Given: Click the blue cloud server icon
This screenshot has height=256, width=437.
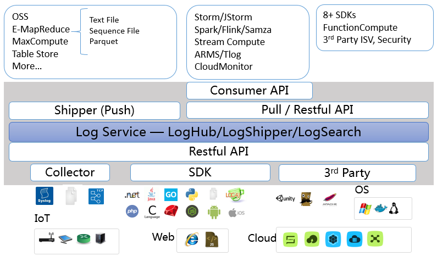Looking at the screenshot, I should [x=354, y=239].
